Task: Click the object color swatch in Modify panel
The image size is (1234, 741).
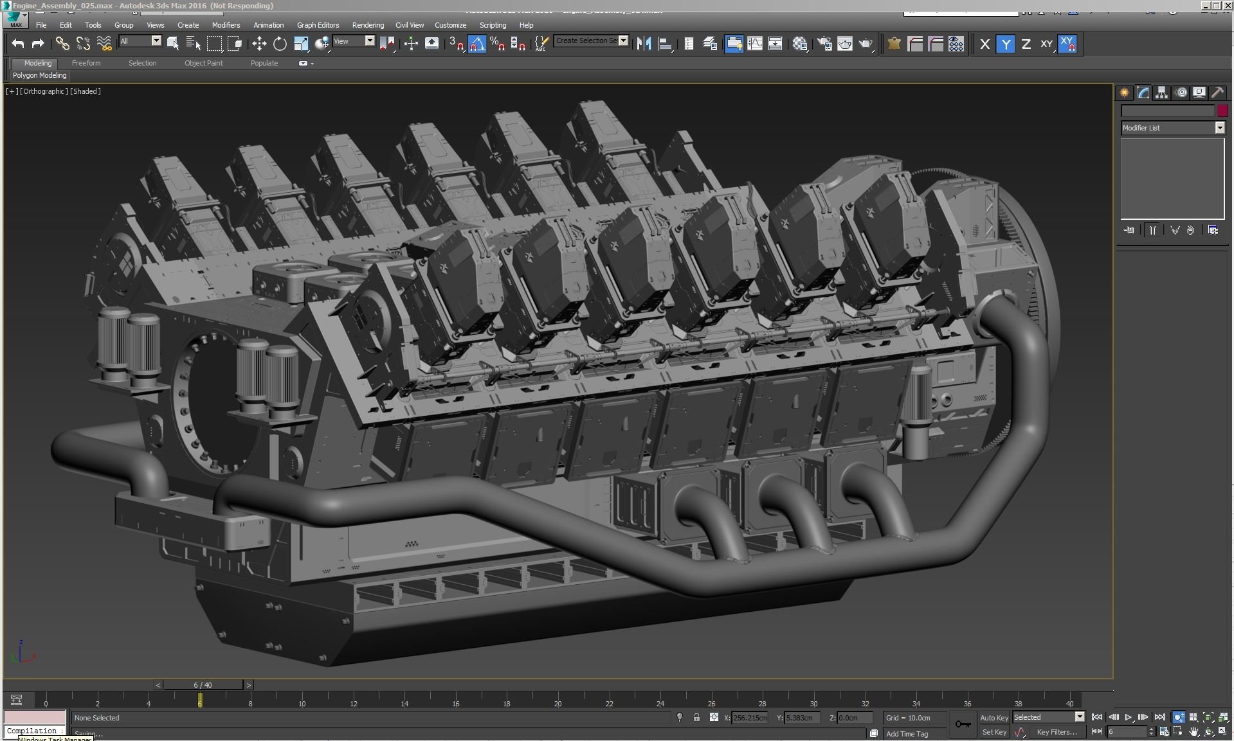Action: point(1222,111)
